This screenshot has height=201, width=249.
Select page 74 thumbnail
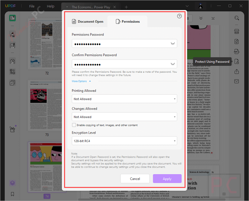coord(45,167)
